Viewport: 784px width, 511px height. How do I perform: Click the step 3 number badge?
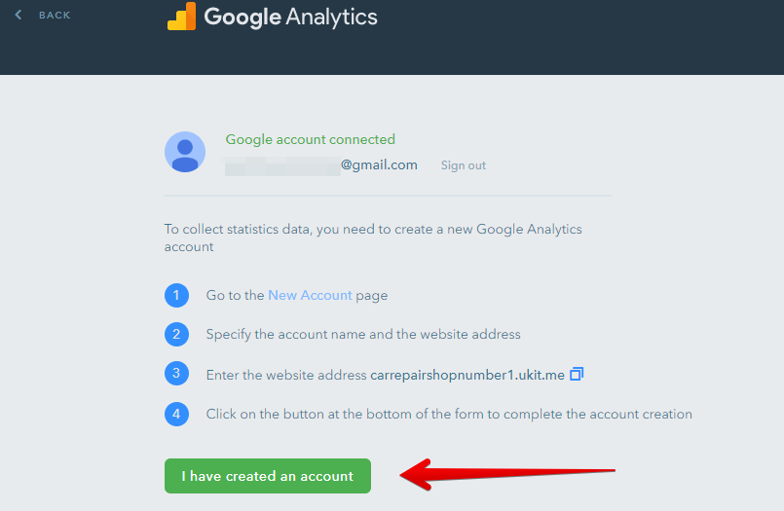click(x=176, y=373)
